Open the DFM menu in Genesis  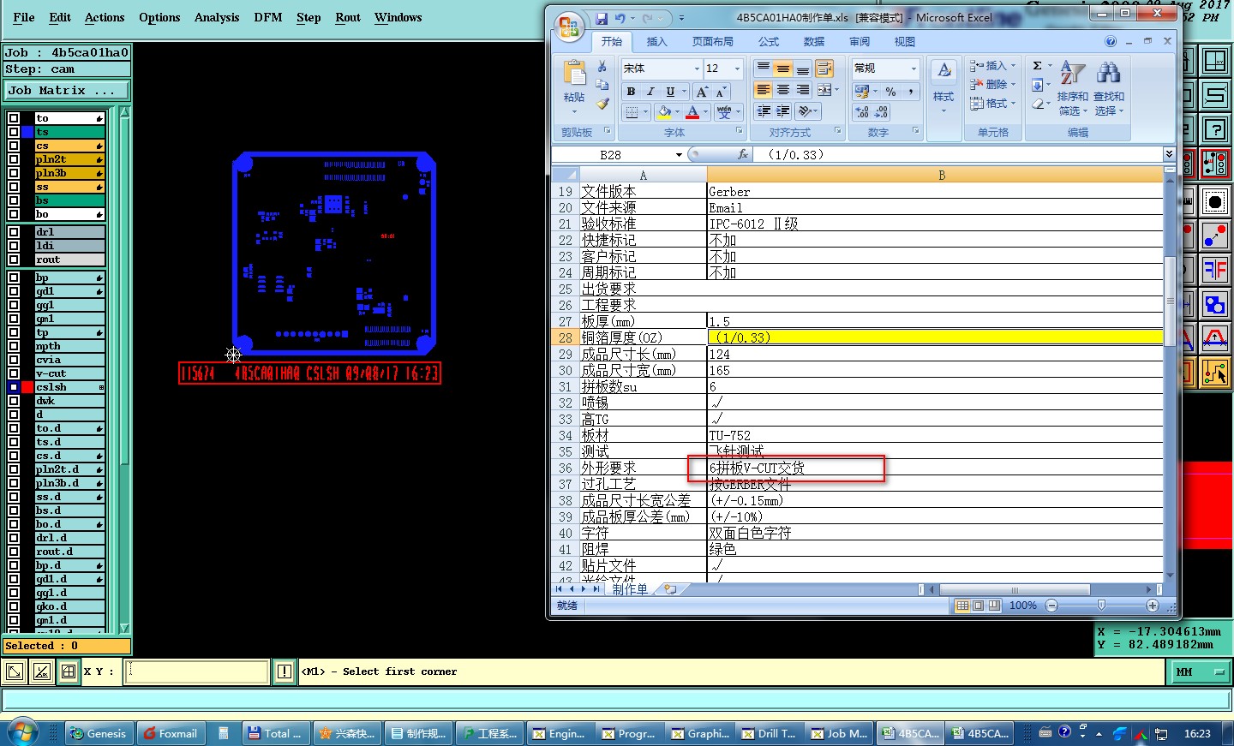[268, 17]
